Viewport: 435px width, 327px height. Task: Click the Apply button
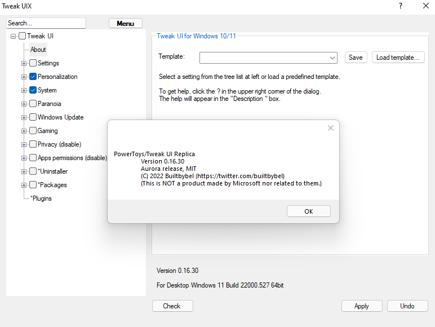[362, 306]
